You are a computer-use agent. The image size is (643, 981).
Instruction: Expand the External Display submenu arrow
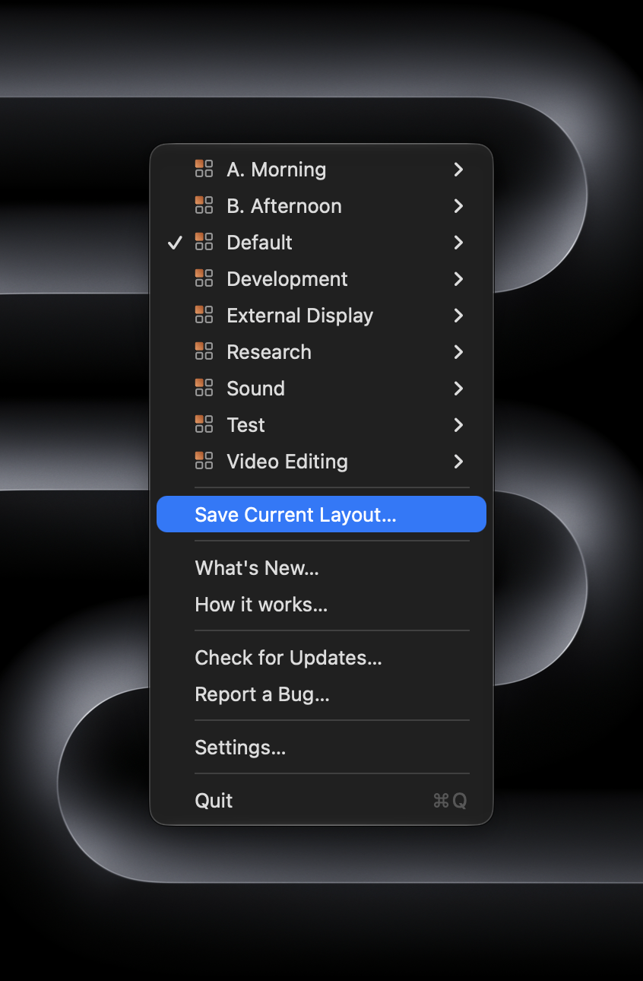tap(458, 315)
